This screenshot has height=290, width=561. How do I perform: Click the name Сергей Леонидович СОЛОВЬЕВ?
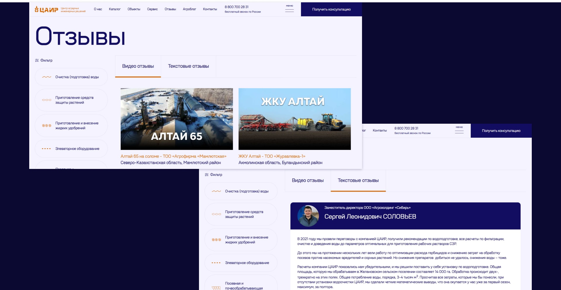(x=370, y=217)
